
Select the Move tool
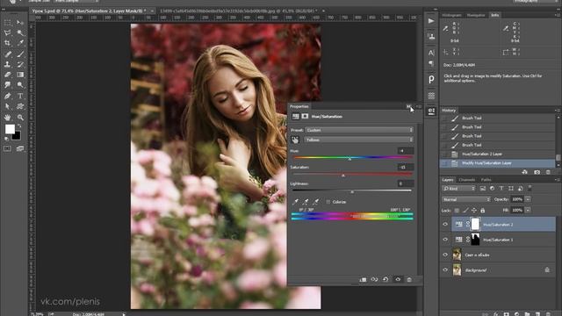pos(20,23)
